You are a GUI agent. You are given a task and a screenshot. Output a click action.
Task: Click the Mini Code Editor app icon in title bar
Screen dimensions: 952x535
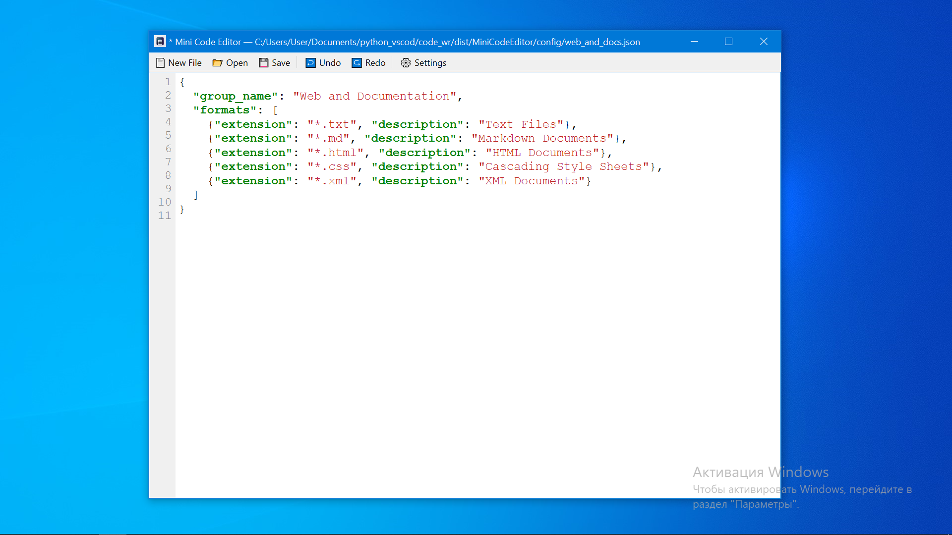point(160,42)
